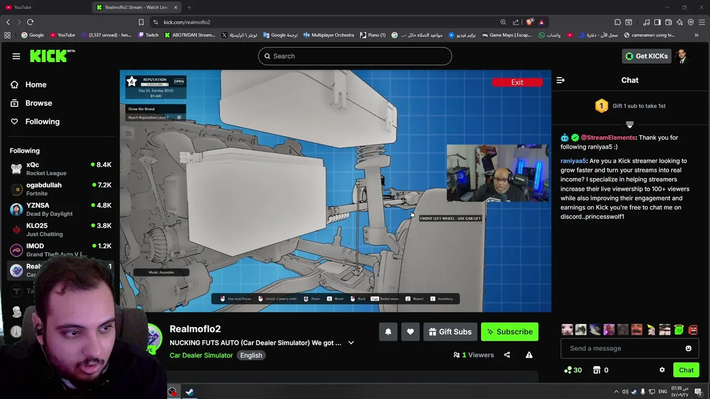This screenshot has width=710, height=399.
Task: Open Car Dealer Simulator category link
Action: point(201,355)
